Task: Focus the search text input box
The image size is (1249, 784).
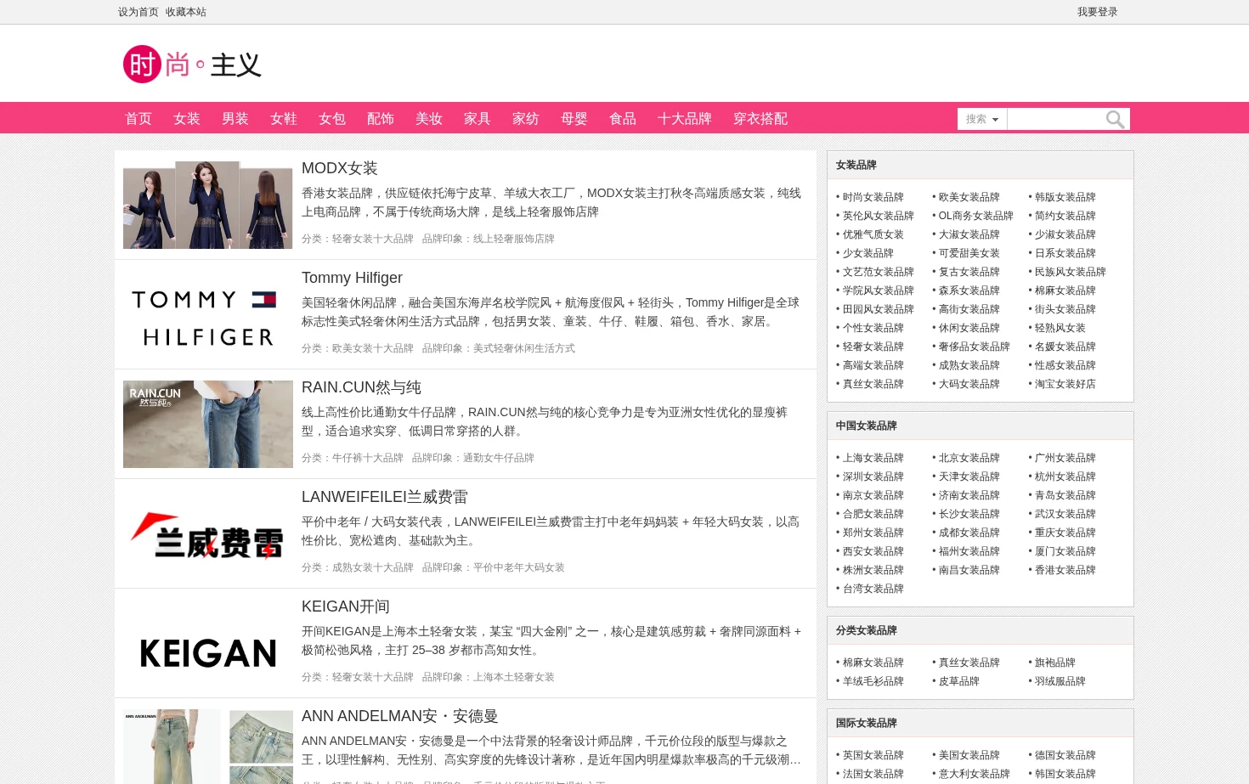Action: 1056,119
